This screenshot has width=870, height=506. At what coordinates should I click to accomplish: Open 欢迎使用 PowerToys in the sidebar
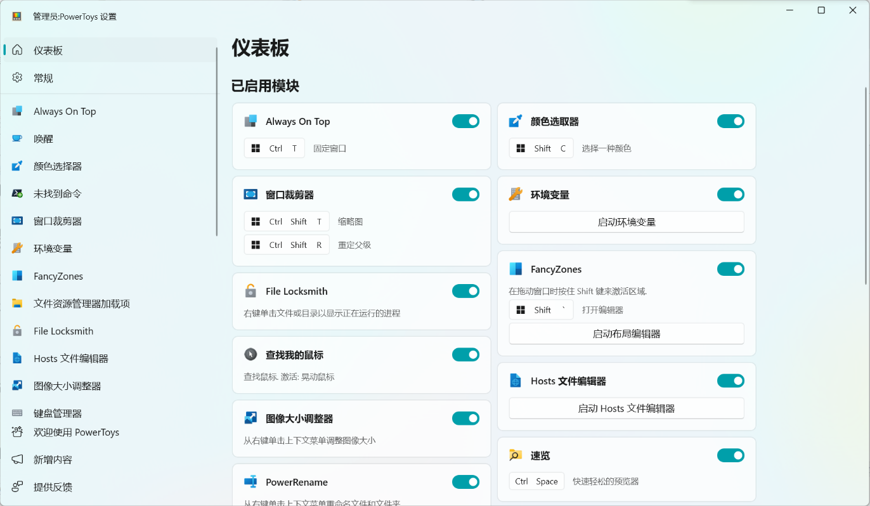(110, 432)
